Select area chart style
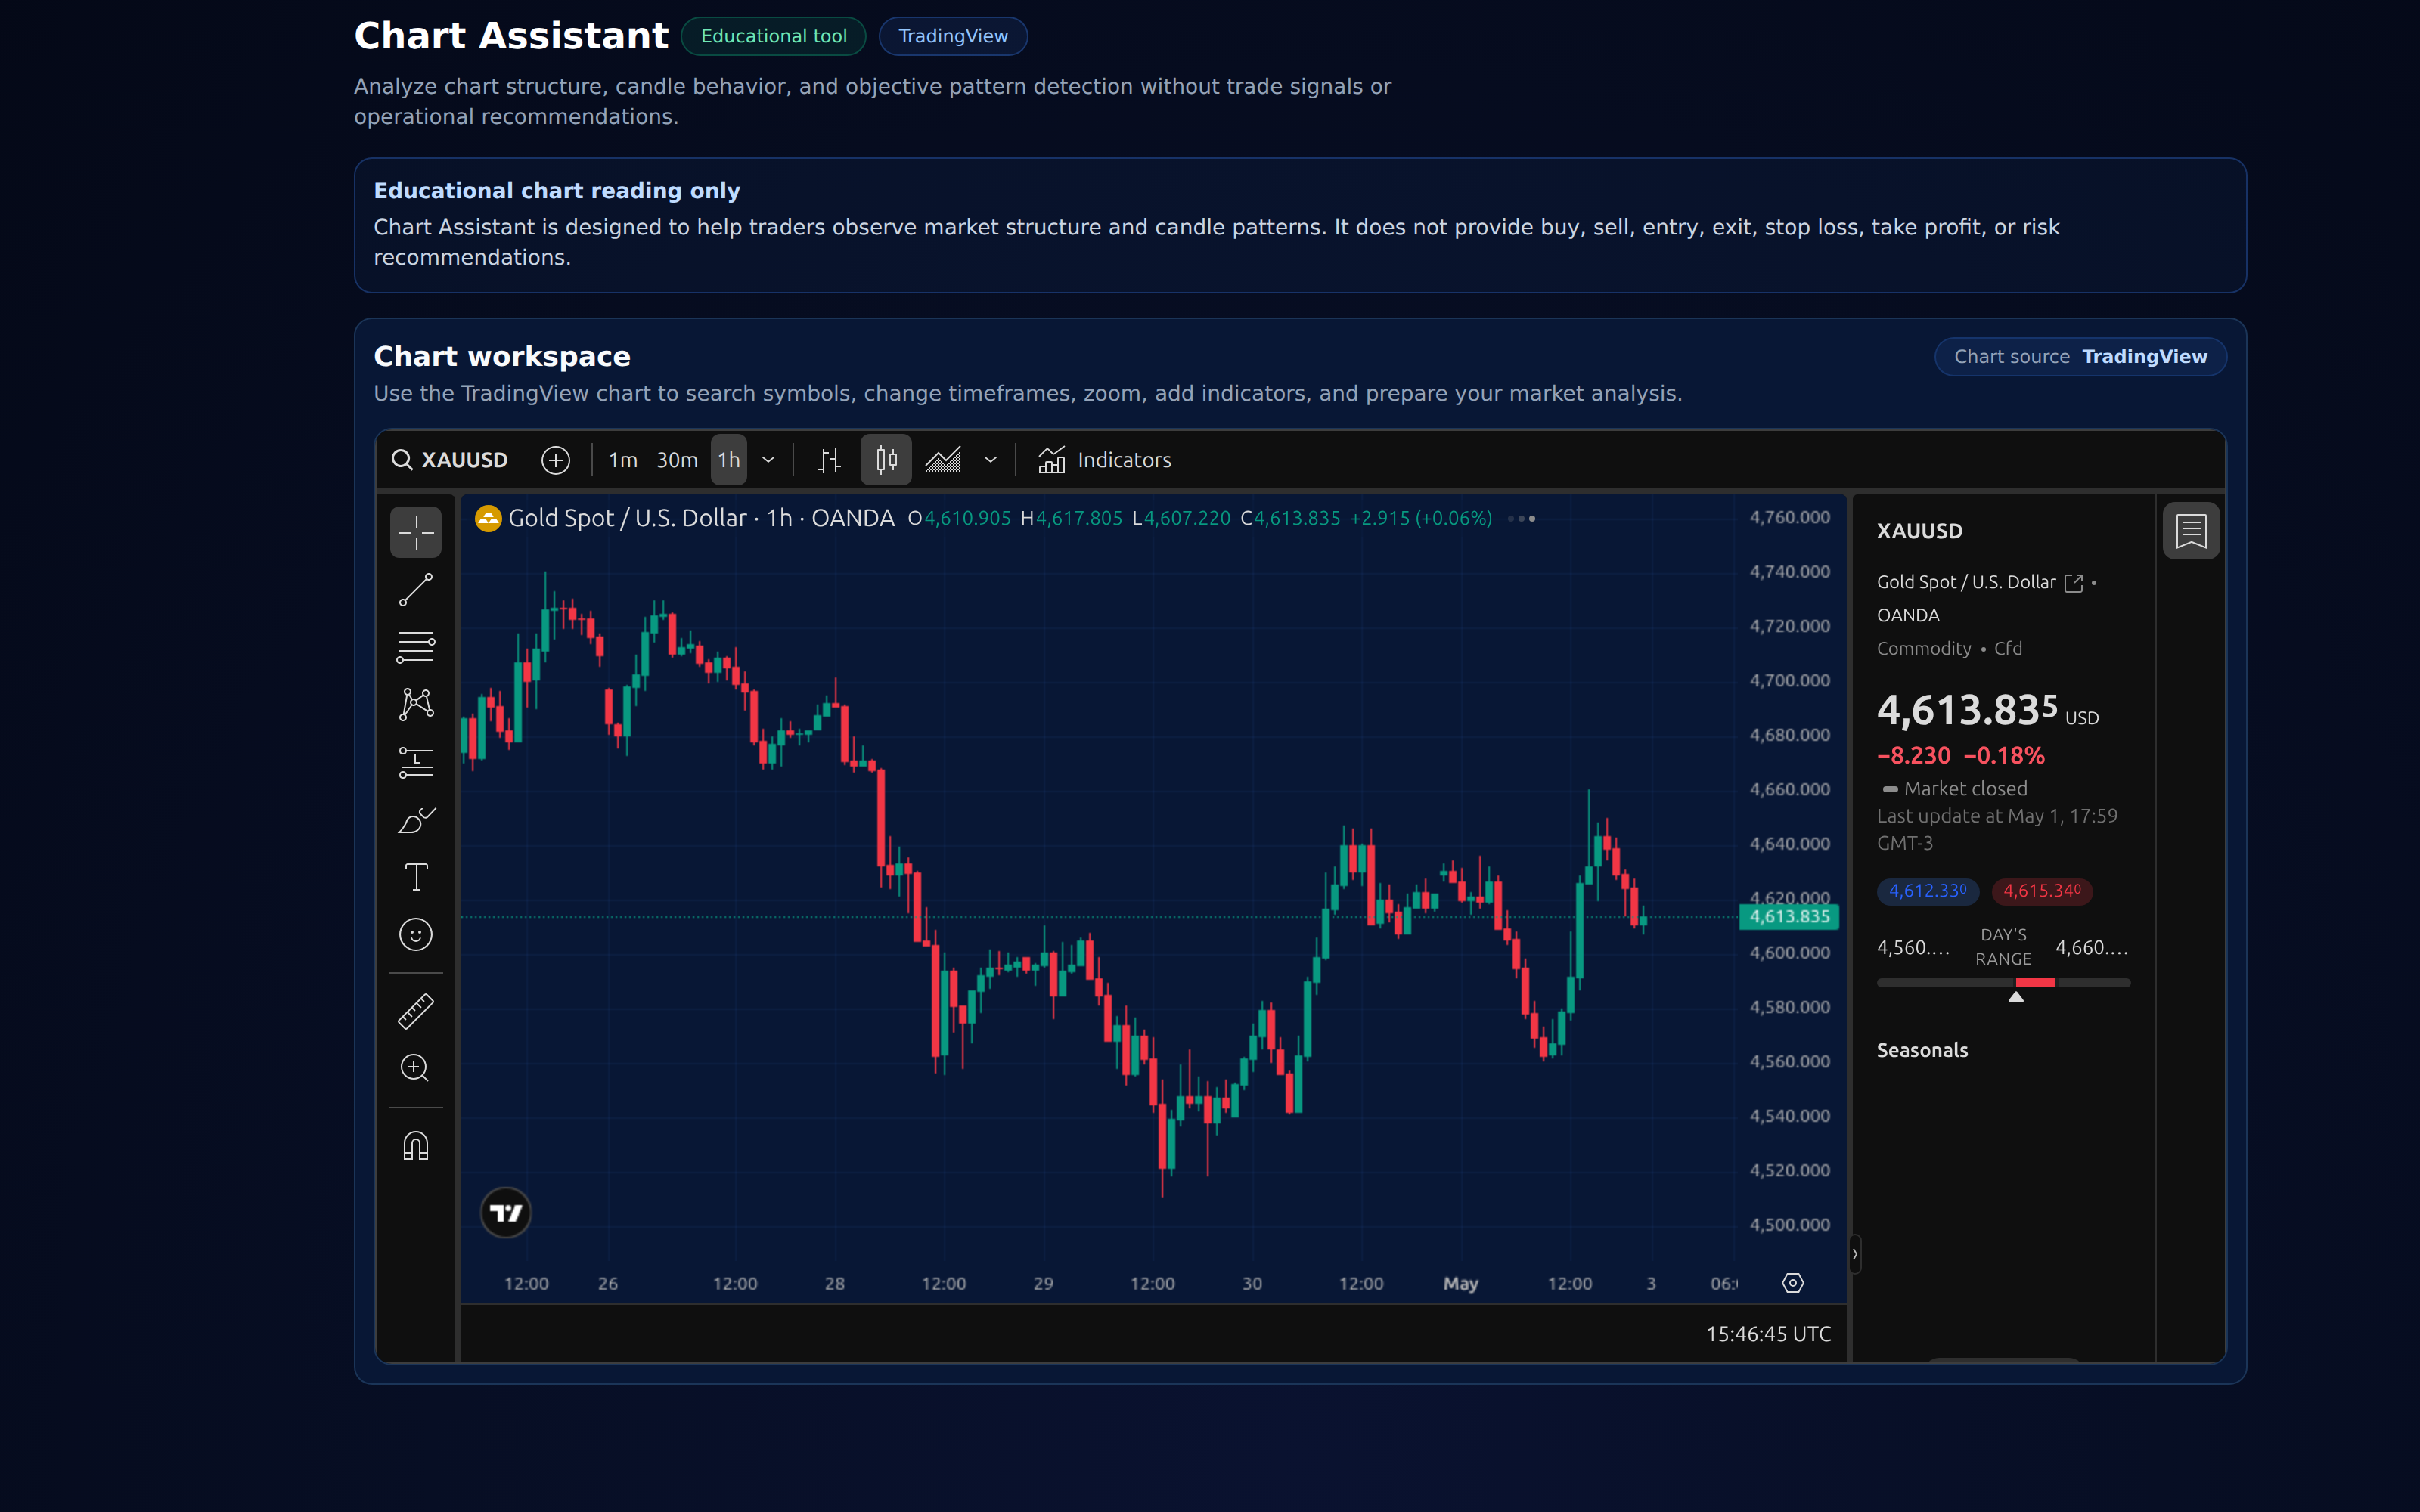 943,460
